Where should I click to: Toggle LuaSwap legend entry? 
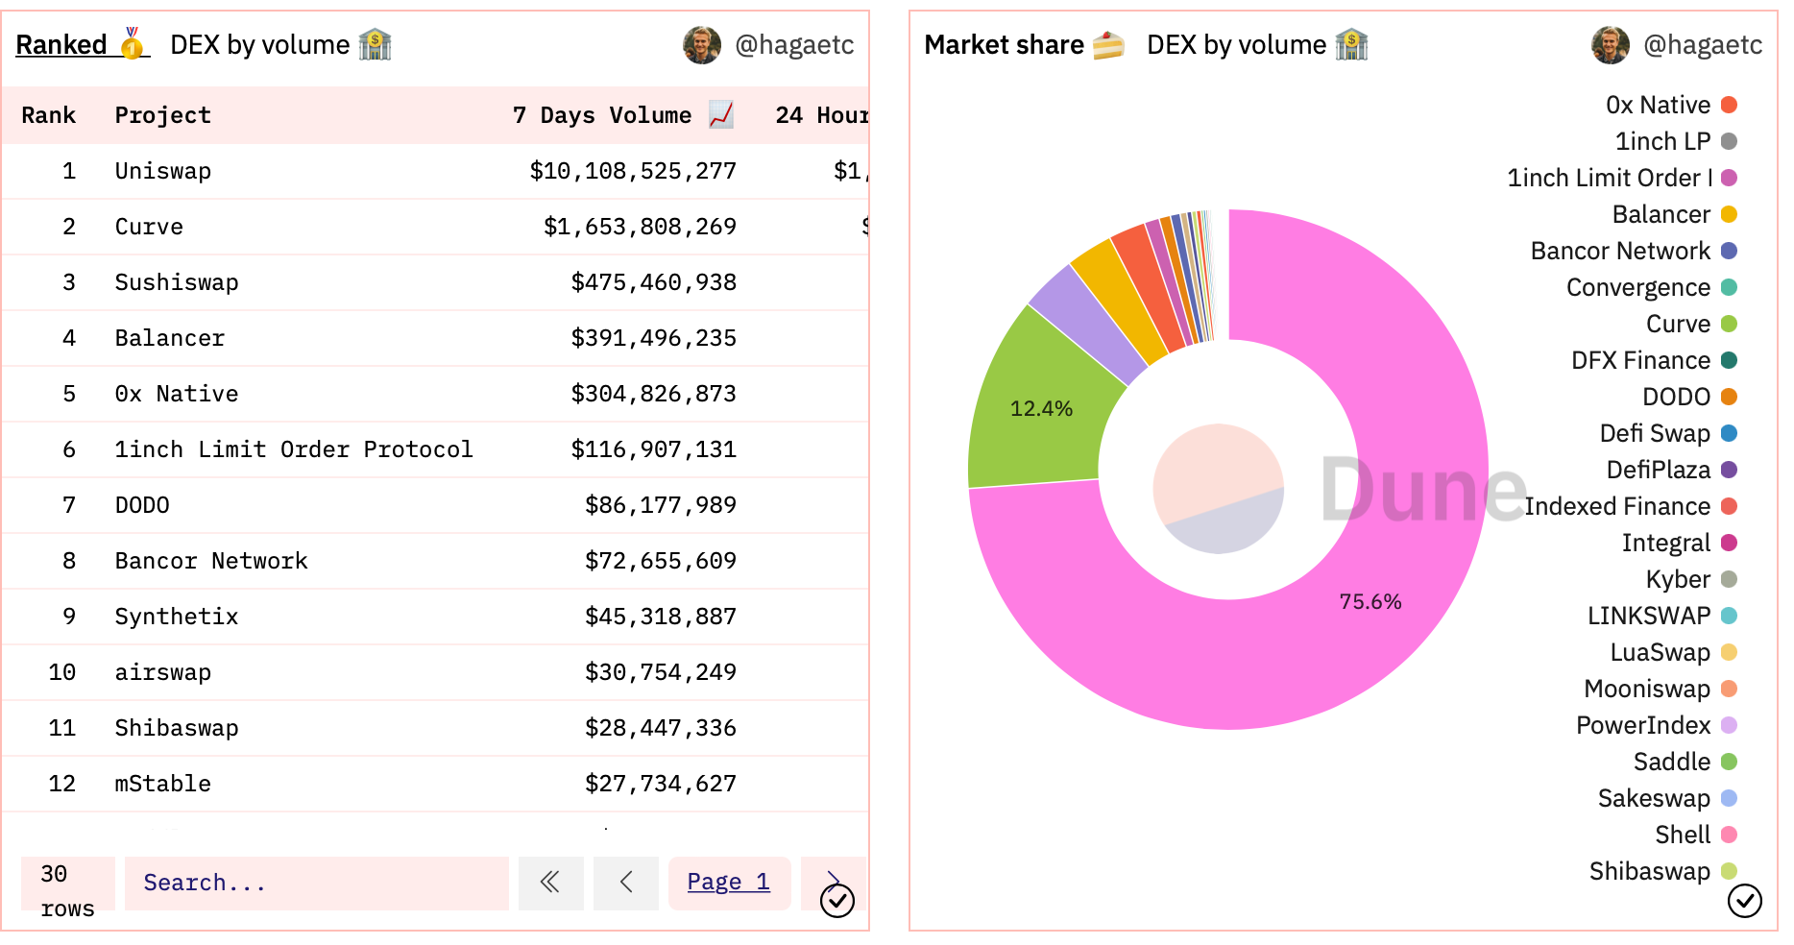click(1674, 652)
